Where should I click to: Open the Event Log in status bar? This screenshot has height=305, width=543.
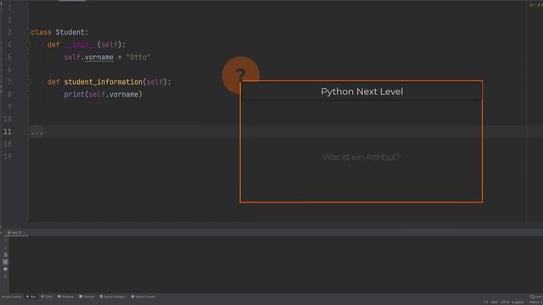[536, 297]
